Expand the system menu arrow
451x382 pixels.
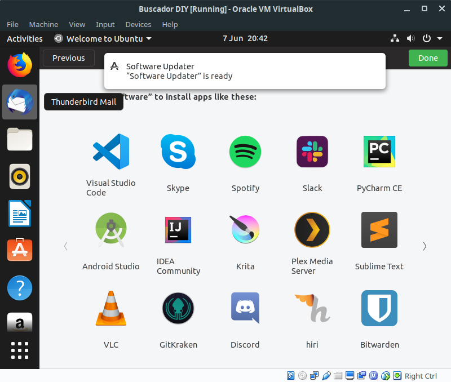(440, 38)
